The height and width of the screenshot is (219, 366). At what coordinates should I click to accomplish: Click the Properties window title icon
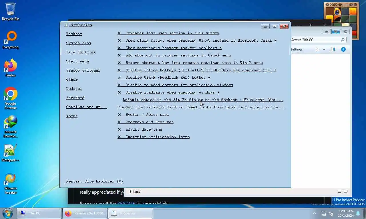tap(66, 25)
